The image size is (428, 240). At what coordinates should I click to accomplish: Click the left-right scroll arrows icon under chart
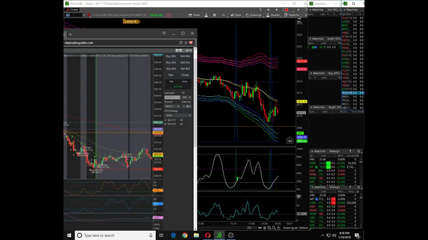(260, 228)
